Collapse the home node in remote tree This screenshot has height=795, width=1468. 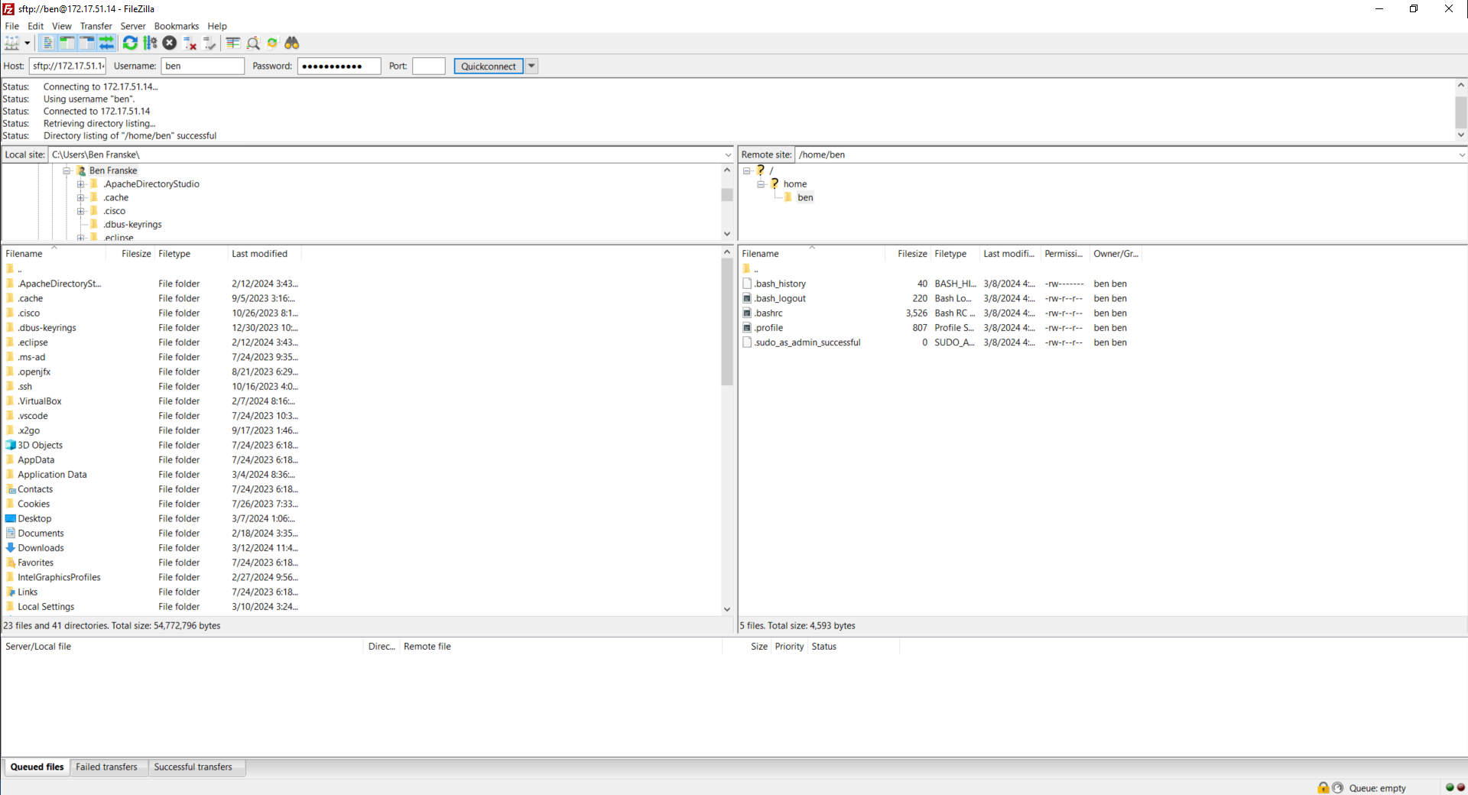pyautogui.click(x=761, y=184)
